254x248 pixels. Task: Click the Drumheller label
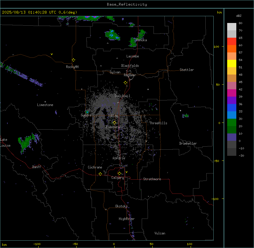point(188,143)
